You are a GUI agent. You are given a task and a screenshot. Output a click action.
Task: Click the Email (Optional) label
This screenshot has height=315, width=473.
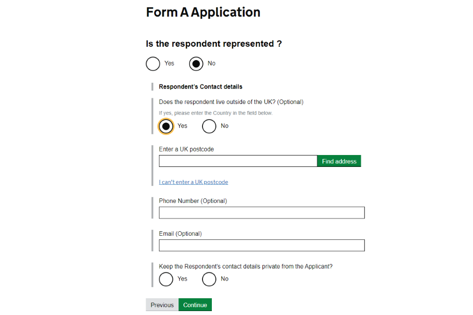coord(180,234)
